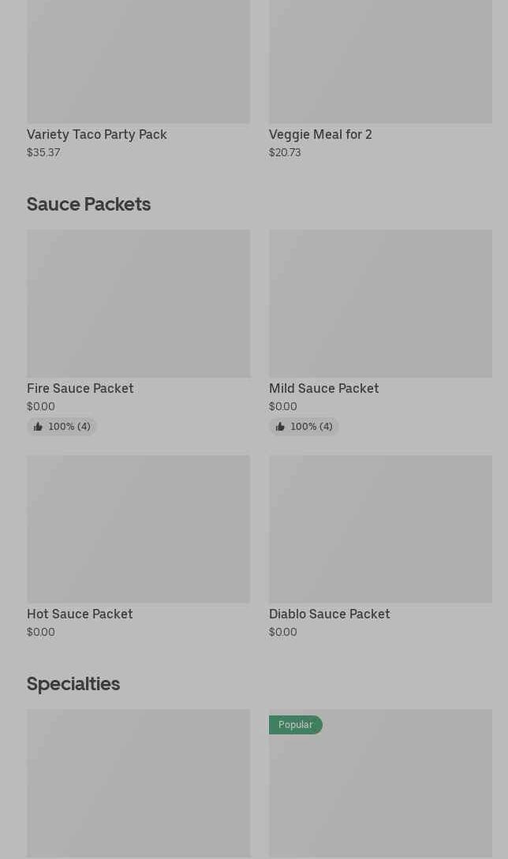
Task: Open the Variety Taco Party Pack image
Action: 138,61
